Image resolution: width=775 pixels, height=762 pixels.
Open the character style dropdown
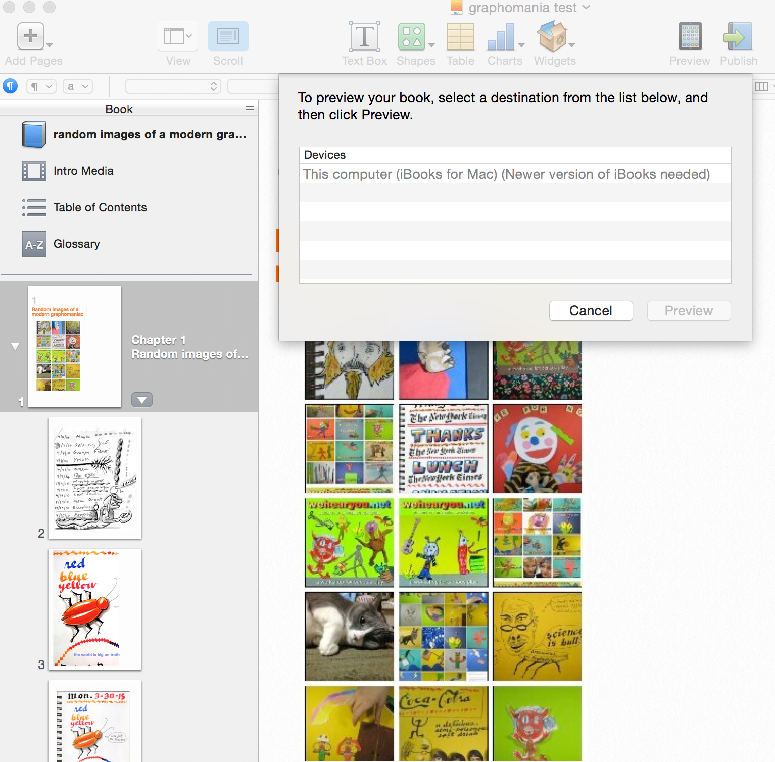(77, 86)
